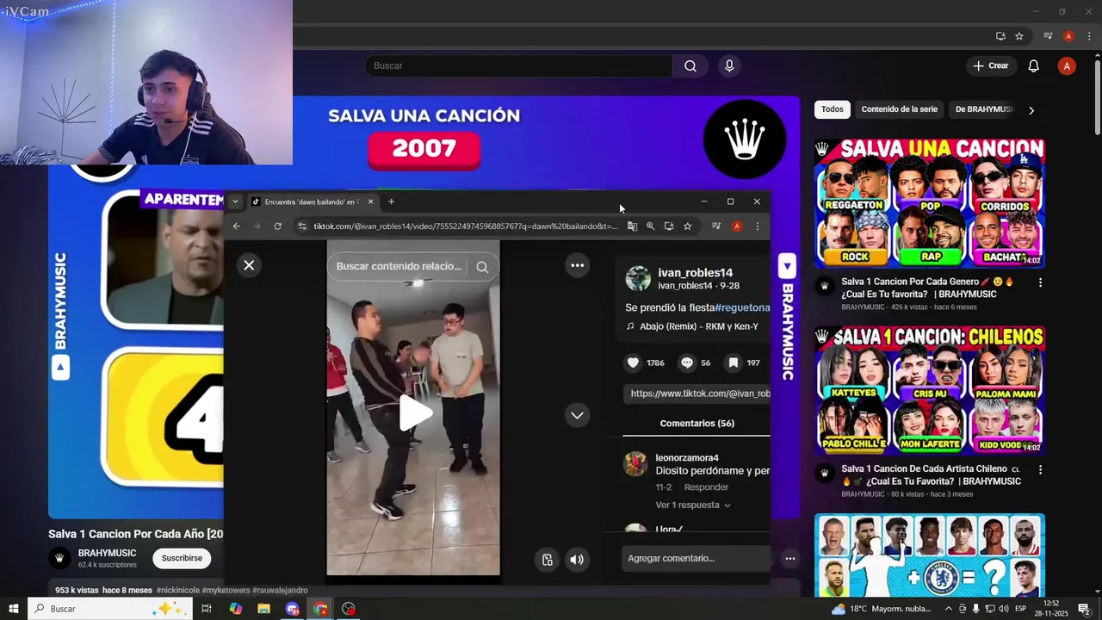Click the #rauwalejandro hashtag
The width and height of the screenshot is (1102, 620).
280,591
